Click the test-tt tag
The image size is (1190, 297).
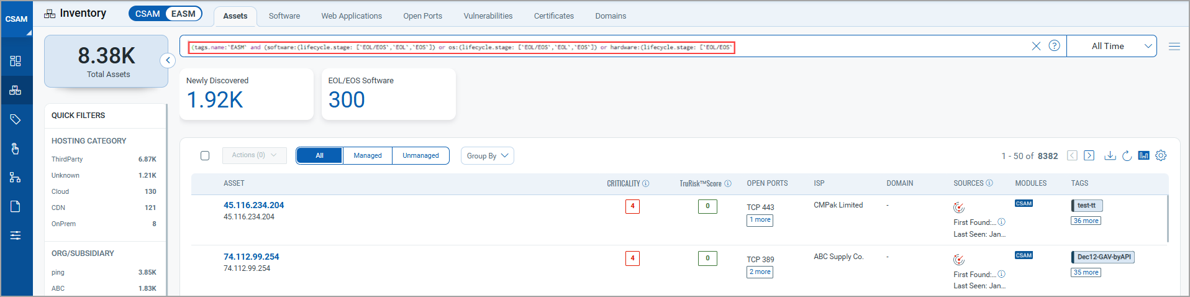tap(1086, 206)
